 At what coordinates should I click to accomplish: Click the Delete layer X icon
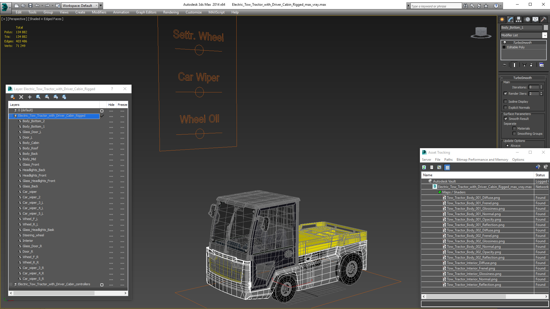pyautogui.click(x=21, y=97)
